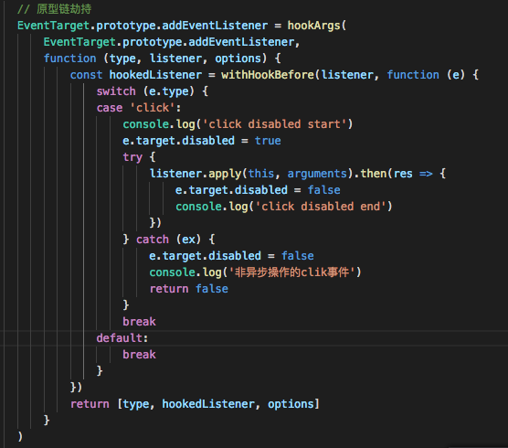Click the 'break' just above 'default:'
The image size is (508, 448).
[x=139, y=322]
